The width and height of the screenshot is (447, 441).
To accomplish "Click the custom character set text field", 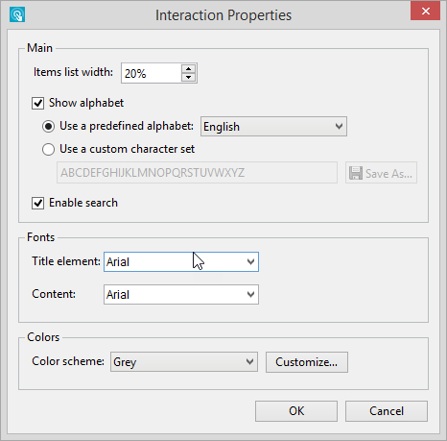I will (197, 173).
